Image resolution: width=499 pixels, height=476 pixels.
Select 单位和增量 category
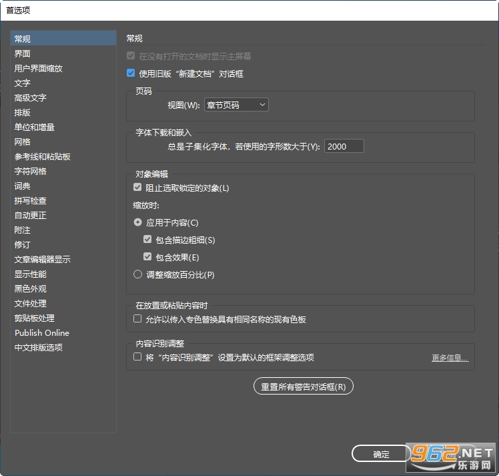(x=63, y=127)
